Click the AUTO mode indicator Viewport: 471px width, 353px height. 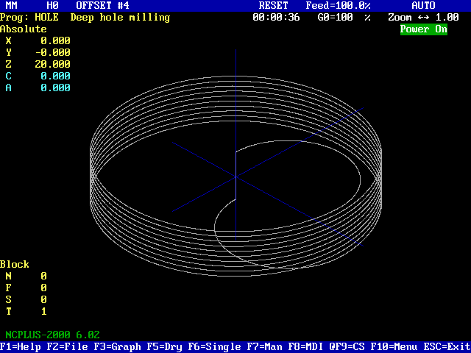click(423, 6)
